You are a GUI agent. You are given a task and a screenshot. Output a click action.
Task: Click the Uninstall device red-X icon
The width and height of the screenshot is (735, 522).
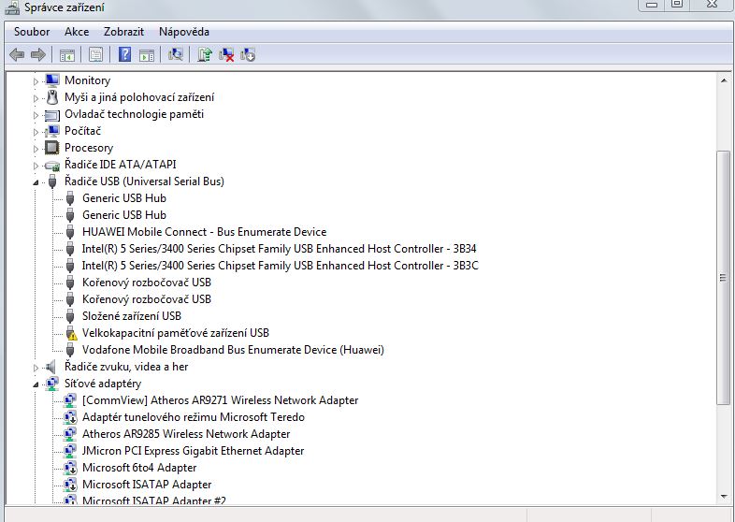[226, 55]
